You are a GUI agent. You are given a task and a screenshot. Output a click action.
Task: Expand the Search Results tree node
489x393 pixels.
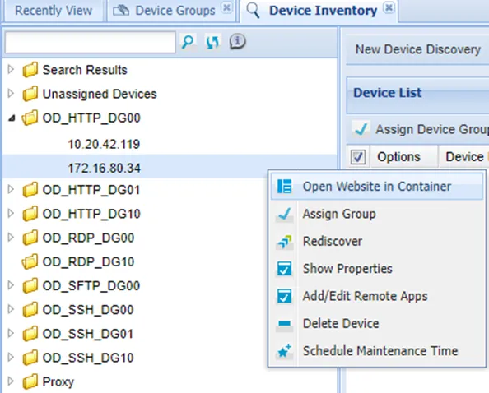coord(11,69)
